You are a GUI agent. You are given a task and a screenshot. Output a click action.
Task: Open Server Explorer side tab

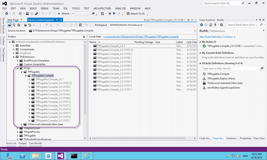tap(3, 26)
